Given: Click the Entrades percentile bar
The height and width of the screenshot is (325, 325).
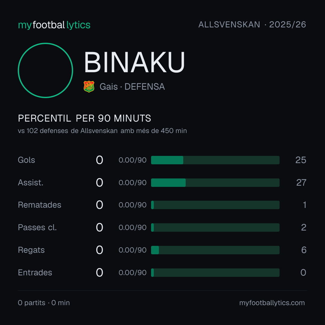Looking at the screenshot, I should pos(215,273).
